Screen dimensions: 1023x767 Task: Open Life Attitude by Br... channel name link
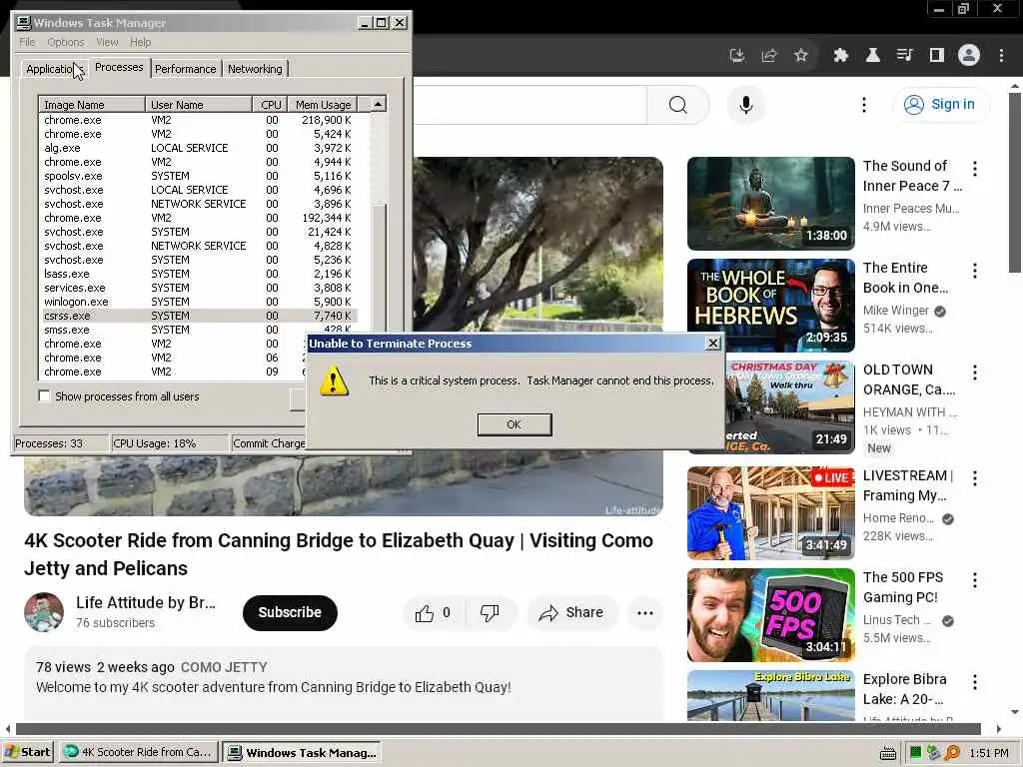(146, 602)
